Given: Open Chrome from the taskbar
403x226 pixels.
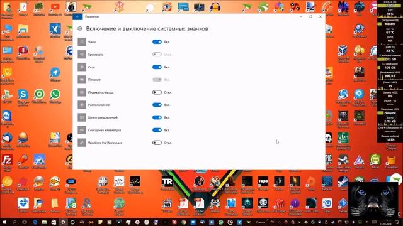Looking at the screenshot, I should click(x=183, y=222).
